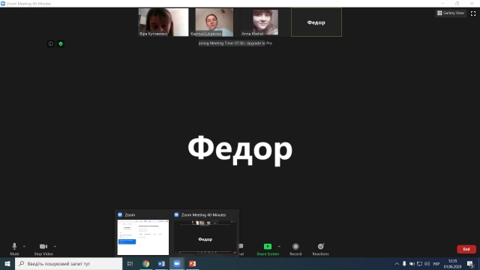Toggle Stop Video camera button
This screenshot has height=270, width=480.
click(x=43, y=247)
